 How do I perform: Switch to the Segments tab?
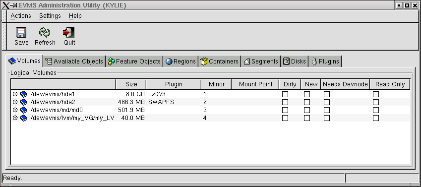pos(260,62)
